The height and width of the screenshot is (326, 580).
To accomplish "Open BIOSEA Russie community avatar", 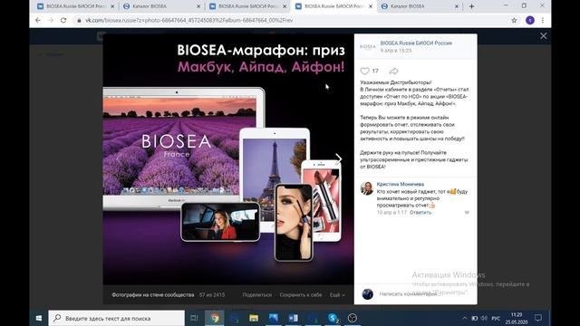I will [x=367, y=46].
